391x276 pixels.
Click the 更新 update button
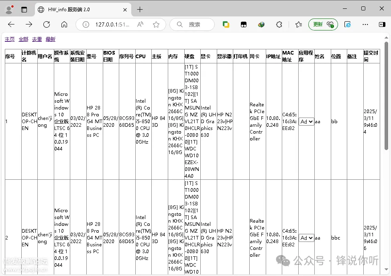[323, 24]
